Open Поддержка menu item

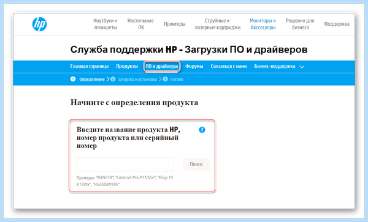tap(337, 24)
